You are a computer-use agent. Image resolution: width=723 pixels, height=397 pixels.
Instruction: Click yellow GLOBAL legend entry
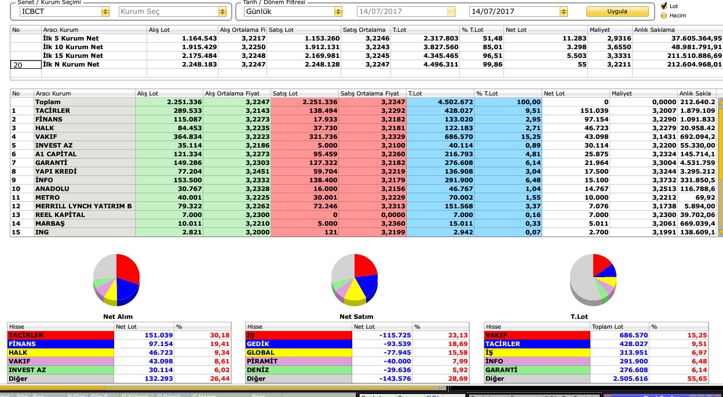tap(299, 352)
